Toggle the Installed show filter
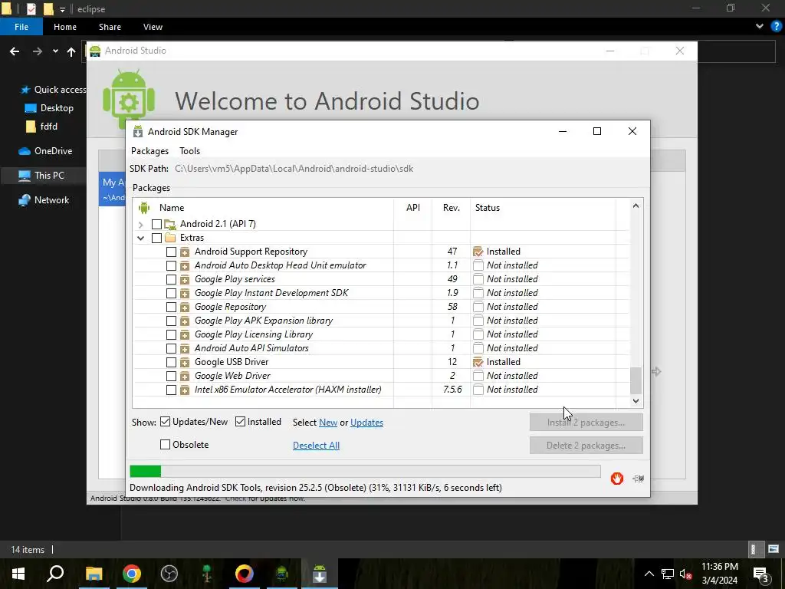785x589 pixels. (240, 422)
